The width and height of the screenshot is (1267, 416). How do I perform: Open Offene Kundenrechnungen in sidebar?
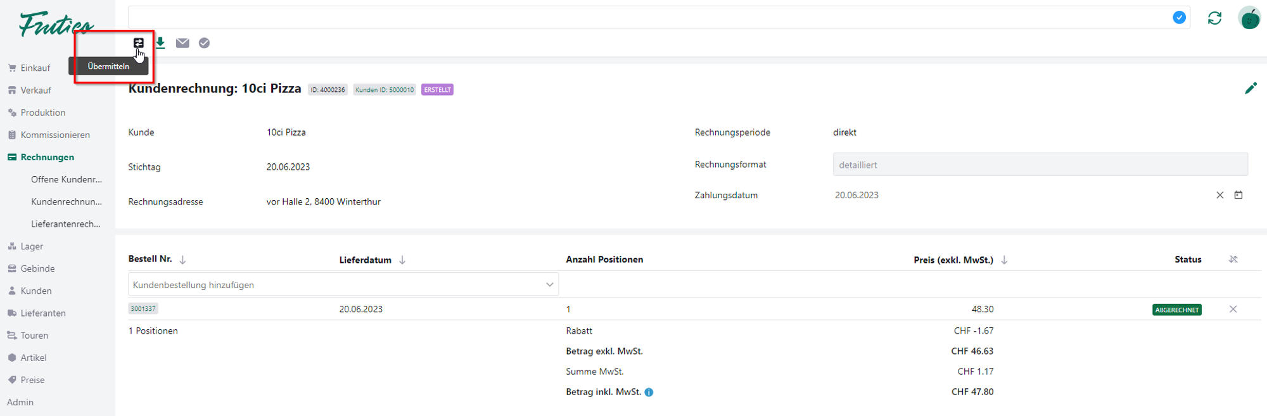(x=66, y=179)
